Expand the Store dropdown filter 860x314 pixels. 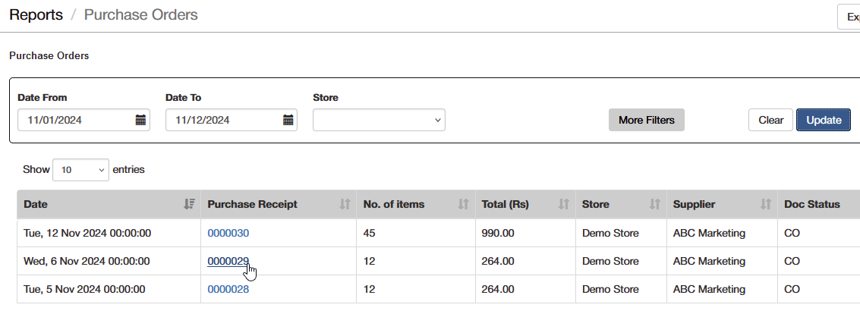pos(379,120)
